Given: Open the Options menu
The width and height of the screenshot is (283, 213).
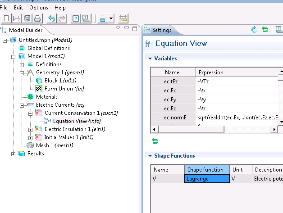Looking at the screenshot, I should coord(38,8).
